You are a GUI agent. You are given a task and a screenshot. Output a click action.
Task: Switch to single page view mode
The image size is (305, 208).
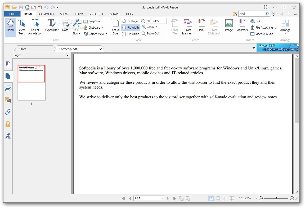[211, 198]
